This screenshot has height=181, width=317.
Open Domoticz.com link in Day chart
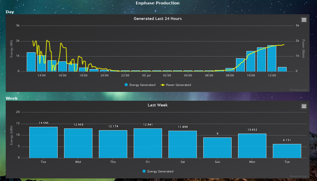click(298, 90)
